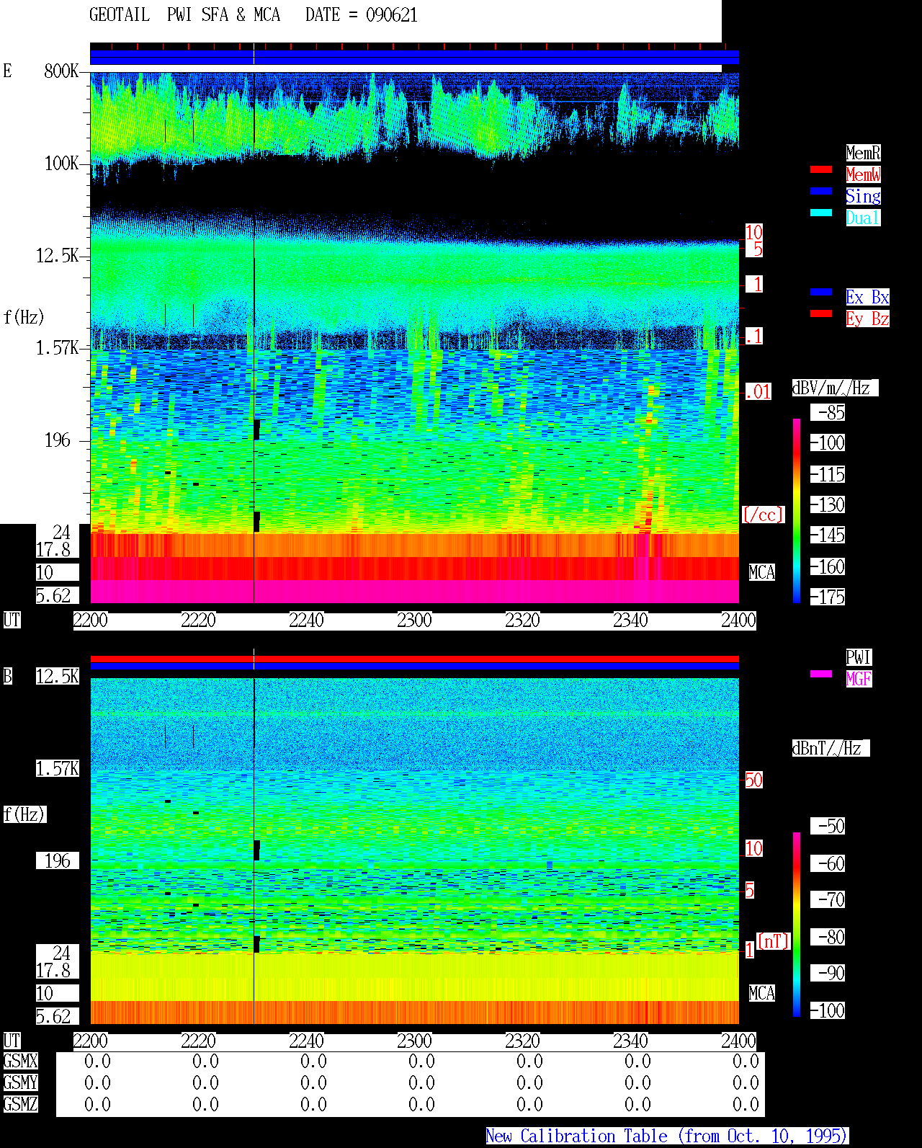This screenshot has width=922, height=1148.
Task: Click the [nT] unit label
Action: 774,941
